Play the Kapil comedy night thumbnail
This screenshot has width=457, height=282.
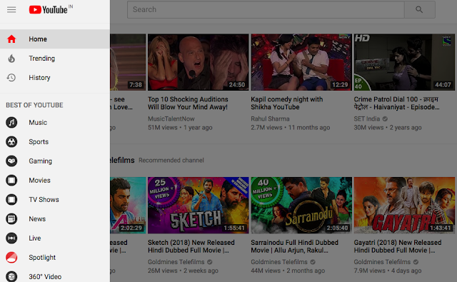[x=301, y=62]
